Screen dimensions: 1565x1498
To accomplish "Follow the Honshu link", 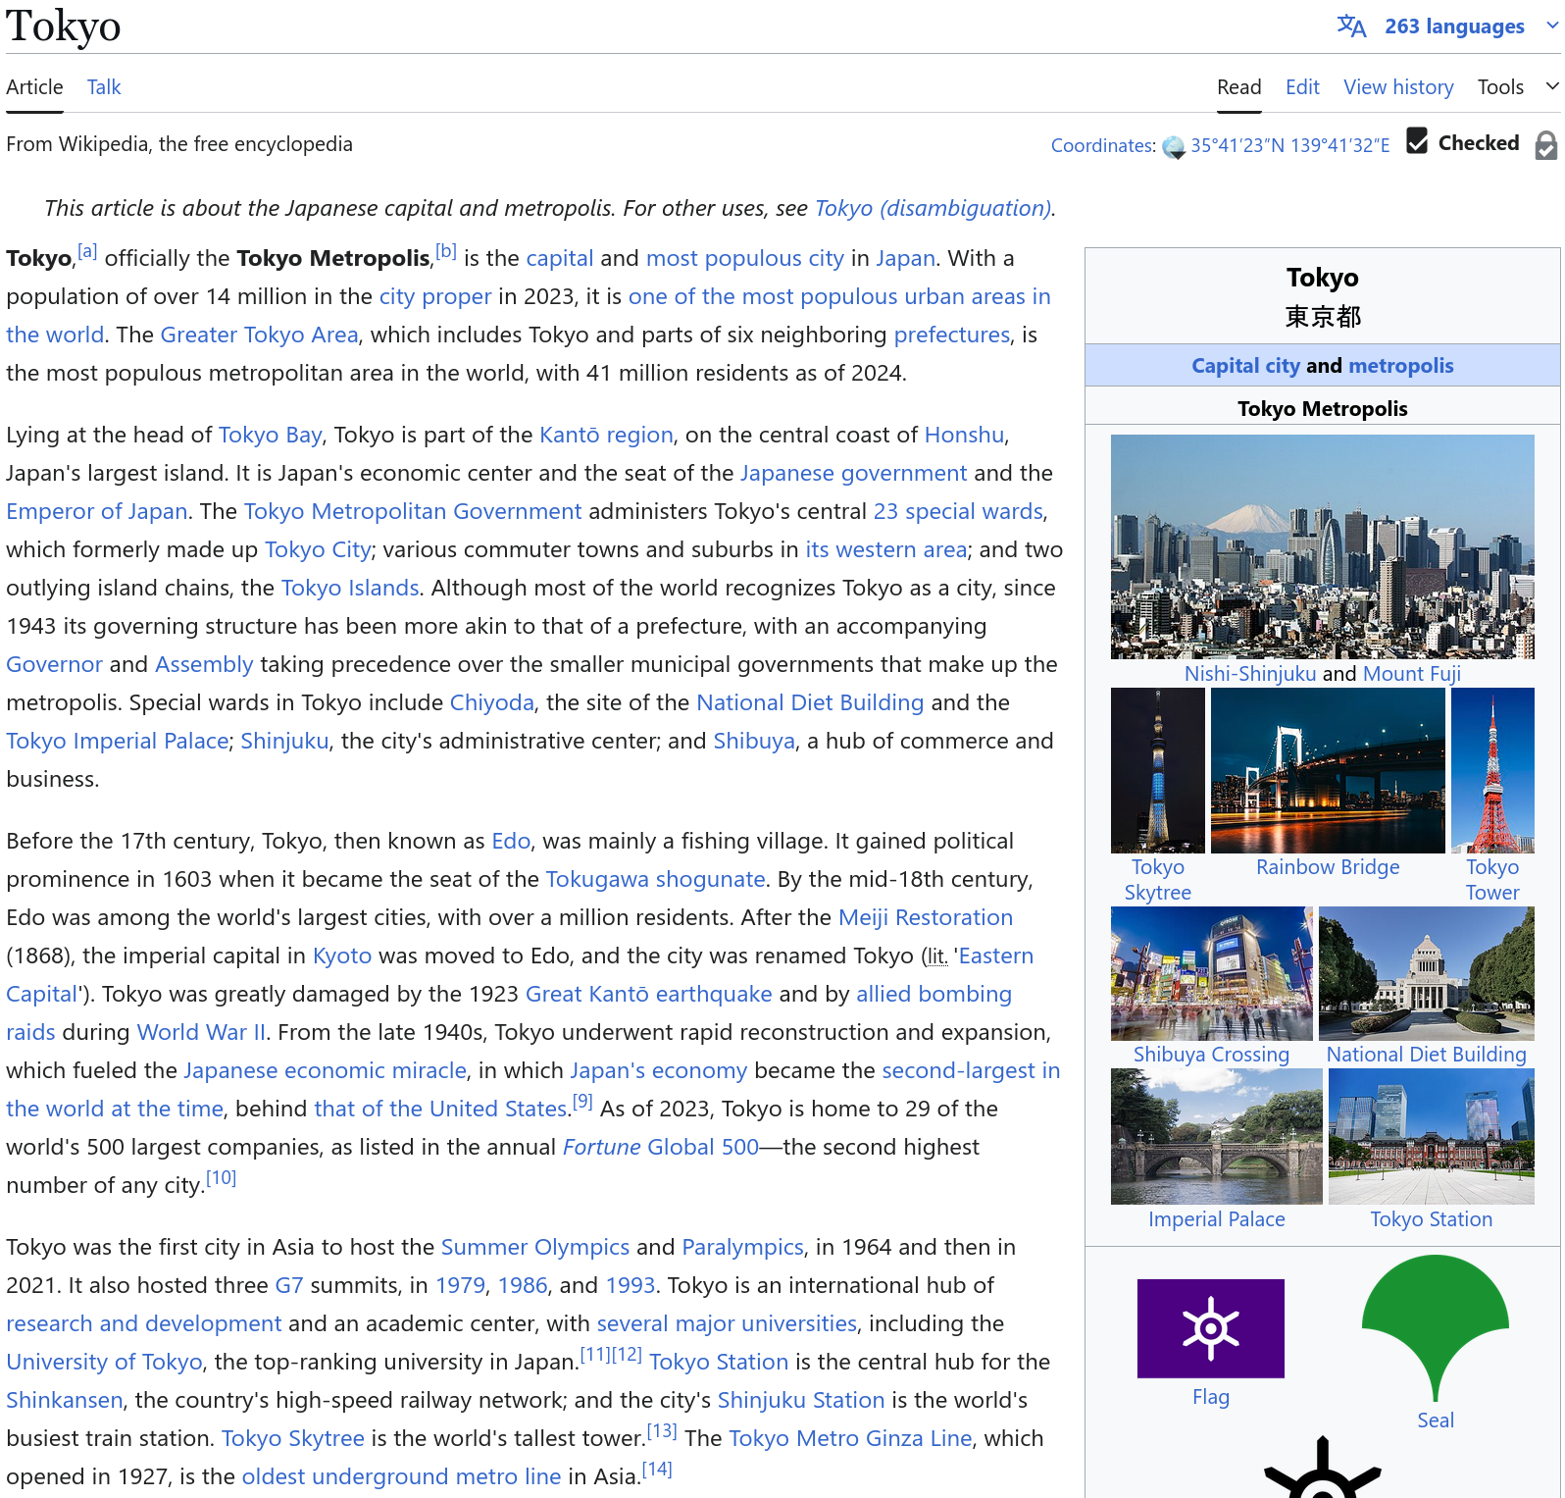I will coord(964,435).
